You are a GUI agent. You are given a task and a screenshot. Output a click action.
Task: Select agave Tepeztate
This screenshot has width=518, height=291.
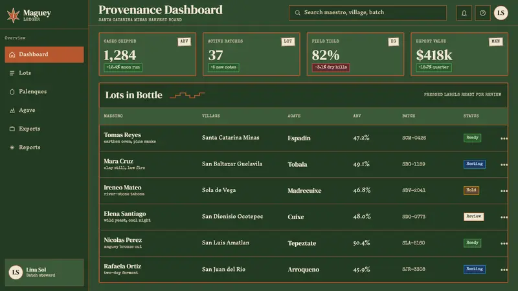click(x=302, y=243)
